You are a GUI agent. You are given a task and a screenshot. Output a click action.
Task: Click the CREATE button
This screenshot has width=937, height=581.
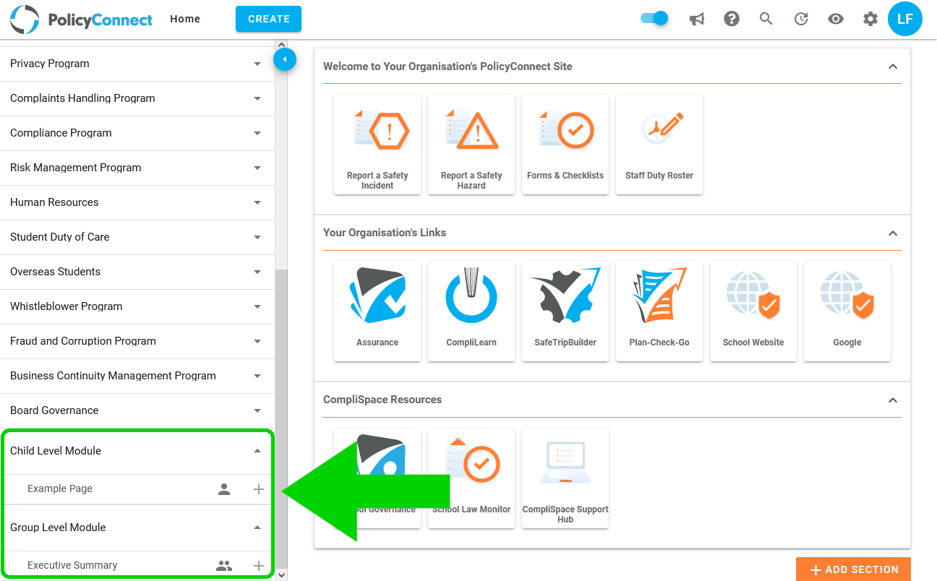(268, 19)
